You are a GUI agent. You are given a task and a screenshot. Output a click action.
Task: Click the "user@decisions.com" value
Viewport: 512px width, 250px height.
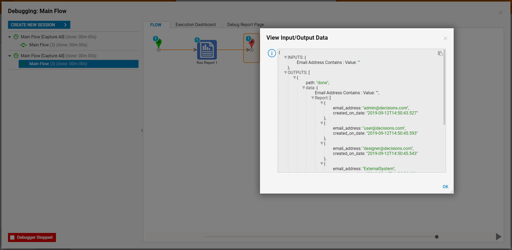pos(383,128)
